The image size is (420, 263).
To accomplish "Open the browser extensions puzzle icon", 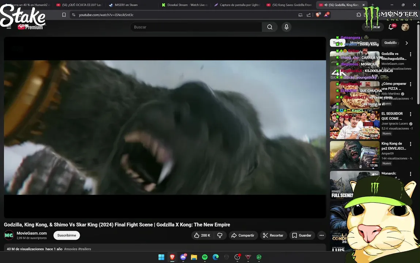I will 359,15.
